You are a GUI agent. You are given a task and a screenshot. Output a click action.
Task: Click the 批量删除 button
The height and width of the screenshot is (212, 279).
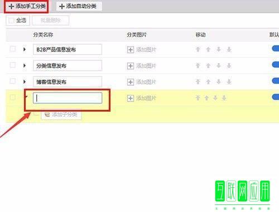[x=51, y=20]
